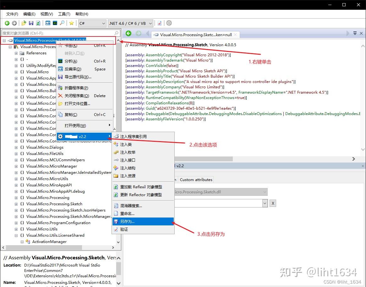Collapse the Visual.Micro.Utils.LicenseShared namespace

click(16, 236)
